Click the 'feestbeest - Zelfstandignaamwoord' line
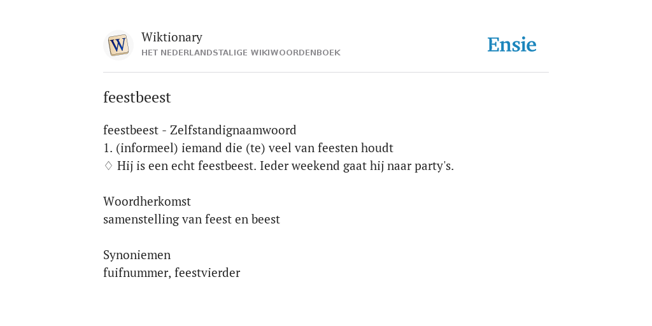Screen dimensions: 652x326 (199, 130)
